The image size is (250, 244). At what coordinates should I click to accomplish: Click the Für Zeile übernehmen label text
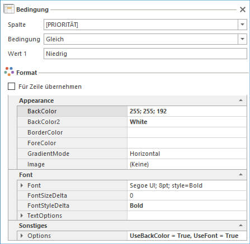tap(50, 87)
